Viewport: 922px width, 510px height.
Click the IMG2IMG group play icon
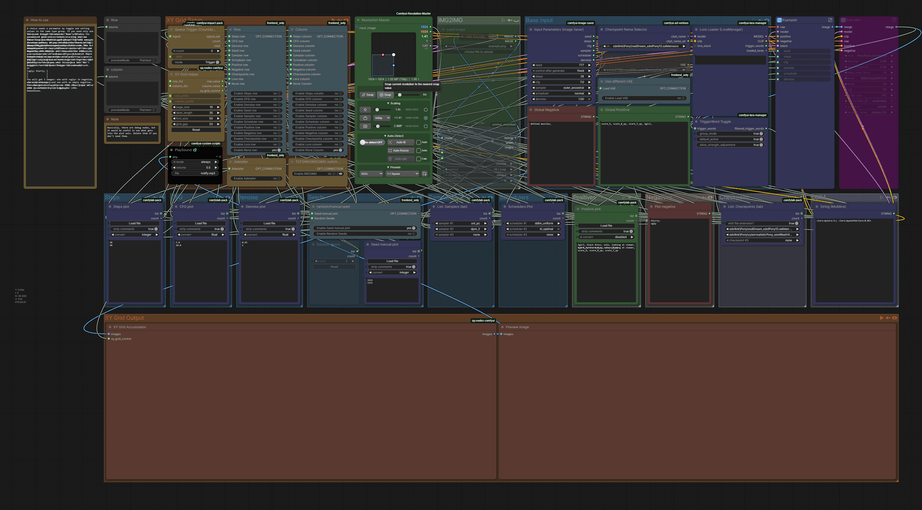coord(503,20)
